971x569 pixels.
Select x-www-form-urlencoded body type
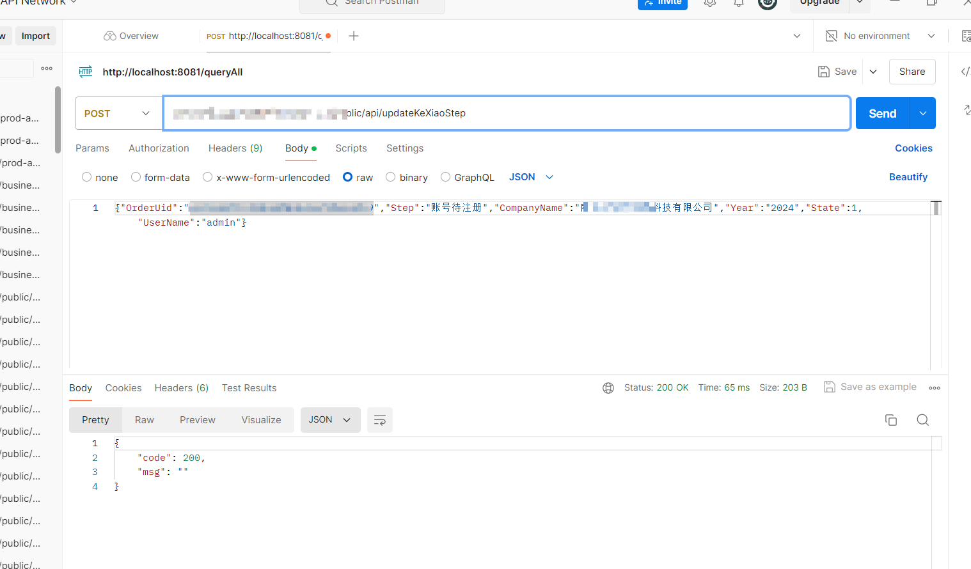click(208, 177)
